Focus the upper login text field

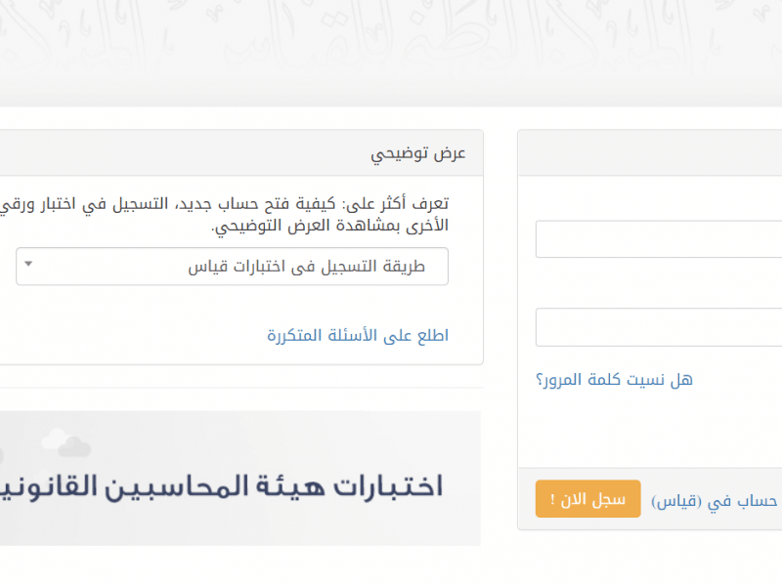tap(659, 239)
